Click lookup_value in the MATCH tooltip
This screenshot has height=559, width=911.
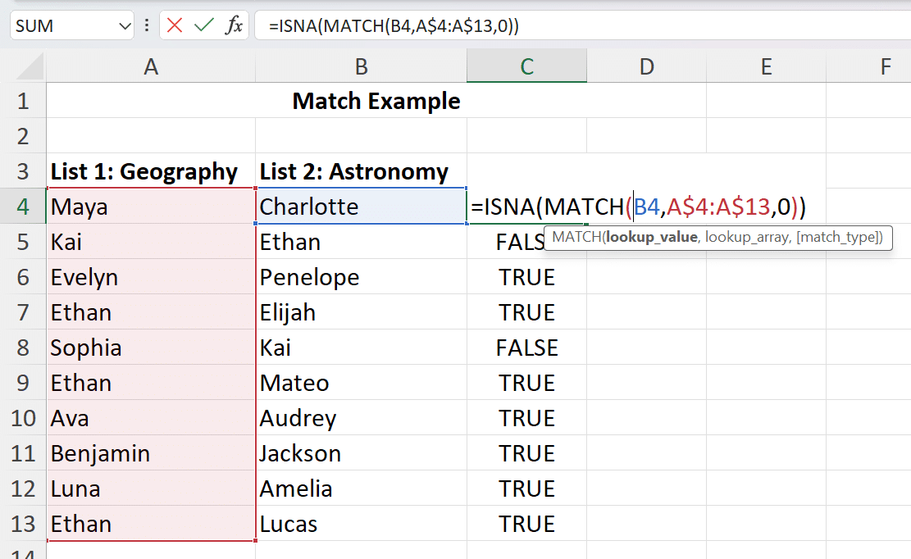[x=651, y=238]
